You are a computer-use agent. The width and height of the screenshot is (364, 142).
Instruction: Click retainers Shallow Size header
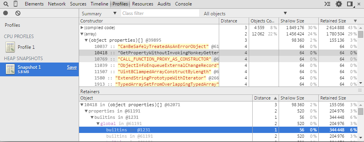pos(299,98)
